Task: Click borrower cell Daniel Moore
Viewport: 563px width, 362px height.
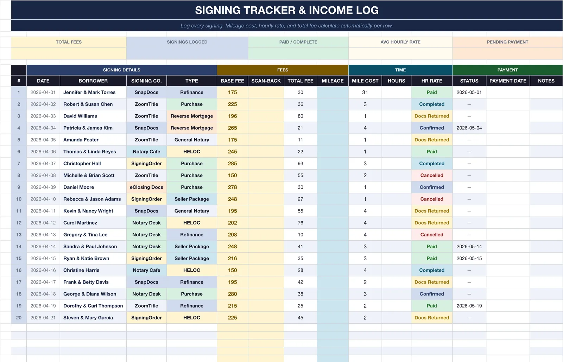Action: coord(93,187)
